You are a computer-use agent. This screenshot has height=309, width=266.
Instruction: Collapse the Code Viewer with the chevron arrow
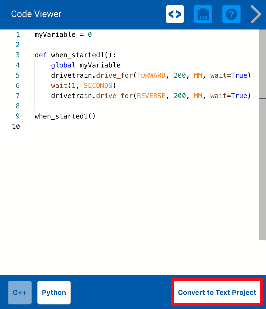(256, 14)
